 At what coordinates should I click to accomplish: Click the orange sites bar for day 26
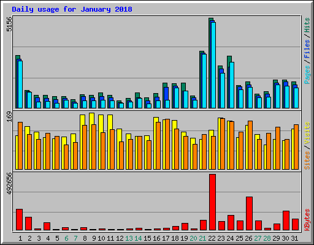(x=250, y=145)
